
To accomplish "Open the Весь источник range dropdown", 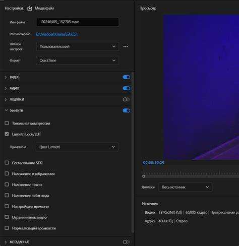I will click(185, 187).
